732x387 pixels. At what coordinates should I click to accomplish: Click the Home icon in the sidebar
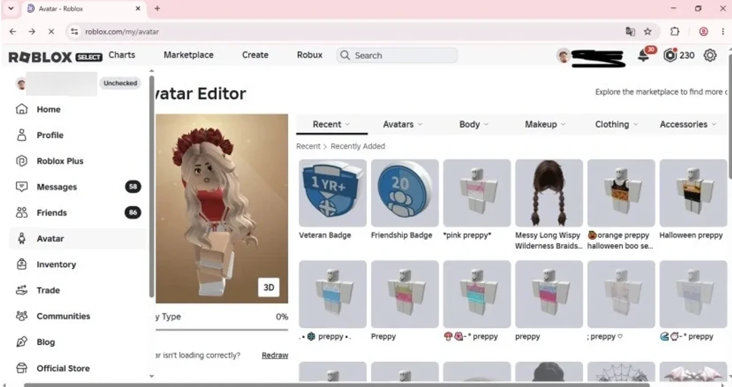(22, 109)
